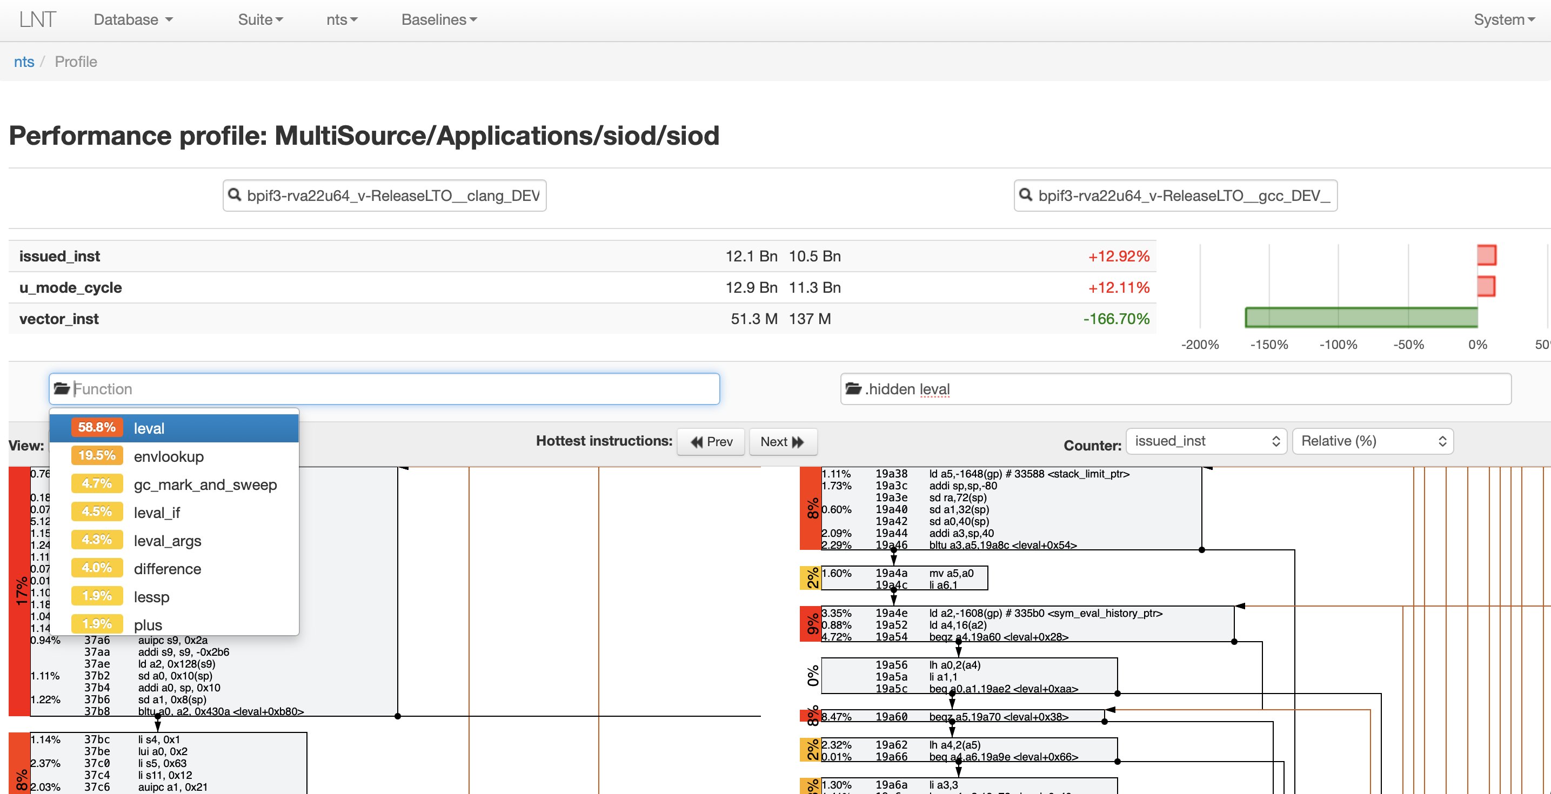Open the Database menu
This screenshot has width=1551, height=794.
pyautogui.click(x=132, y=19)
